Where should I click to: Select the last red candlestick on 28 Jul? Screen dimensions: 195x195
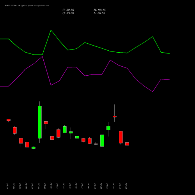coord(127,144)
